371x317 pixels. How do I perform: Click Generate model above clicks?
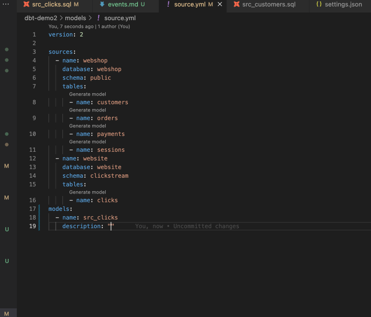click(87, 192)
